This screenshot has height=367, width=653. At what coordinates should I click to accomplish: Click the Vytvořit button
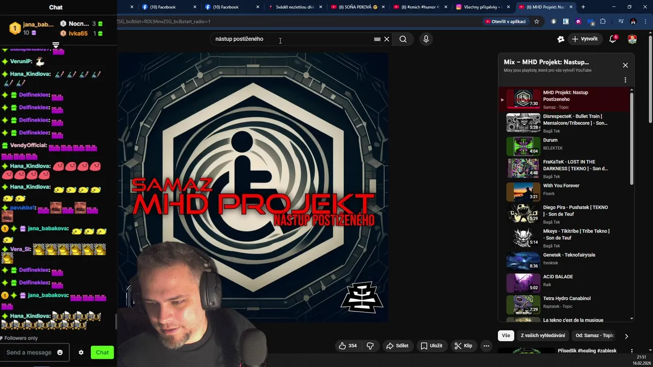(x=585, y=39)
